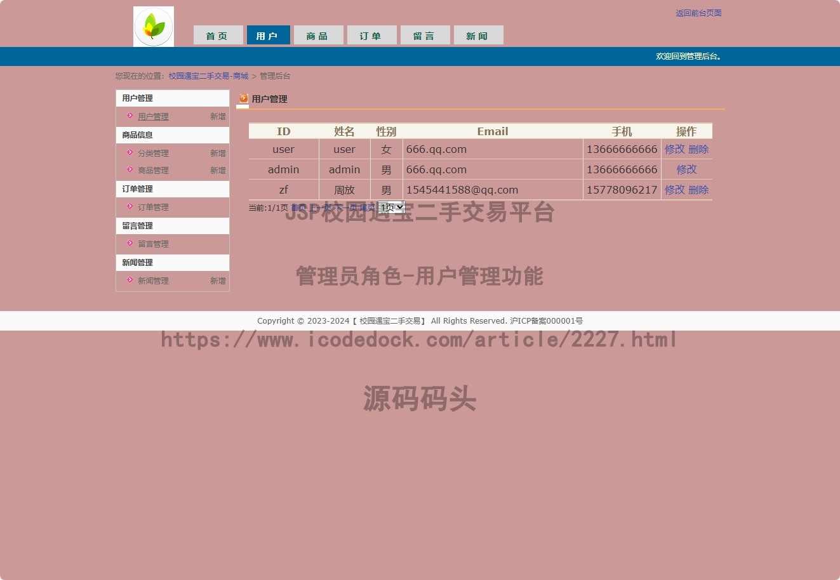Click the arrow bullet beside 分类管理
The height and width of the screenshot is (580, 840).
[x=130, y=152]
